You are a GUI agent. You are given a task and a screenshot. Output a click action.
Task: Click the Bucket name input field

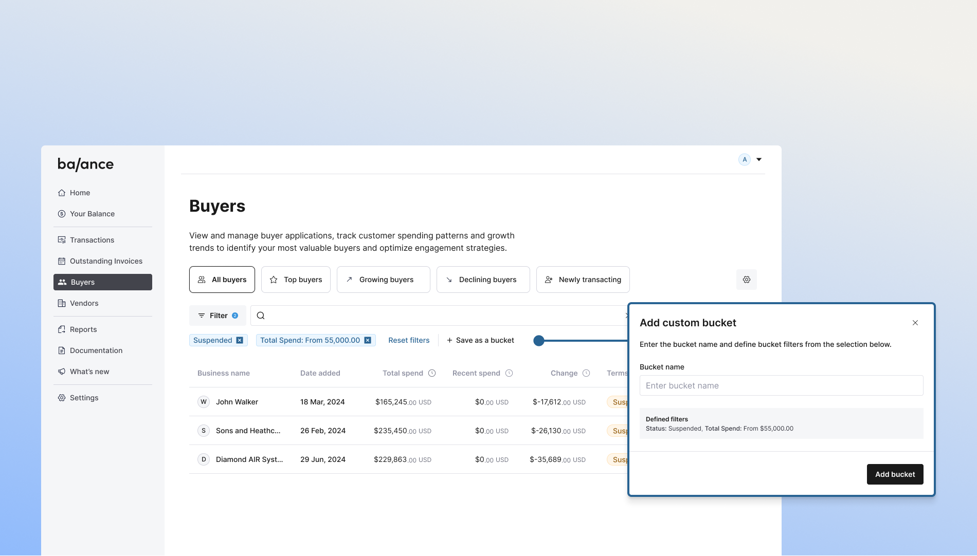click(781, 385)
